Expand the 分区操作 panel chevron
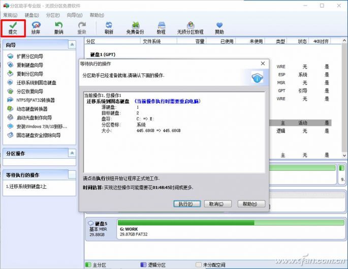This screenshot has width=348, height=269. pos(72,153)
